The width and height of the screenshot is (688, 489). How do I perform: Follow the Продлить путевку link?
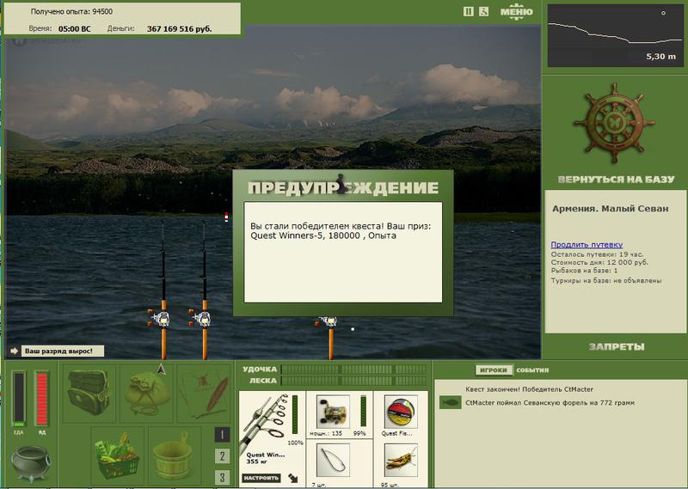(587, 245)
